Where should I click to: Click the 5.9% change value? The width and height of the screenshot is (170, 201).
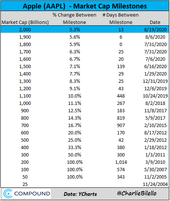click(75, 45)
